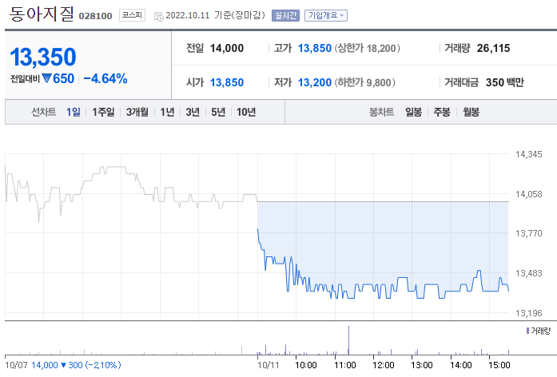The height and width of the screenshot is (377, 557).
Task: Click the 거래대금 value 350 백만
Action: pos(505,82)
